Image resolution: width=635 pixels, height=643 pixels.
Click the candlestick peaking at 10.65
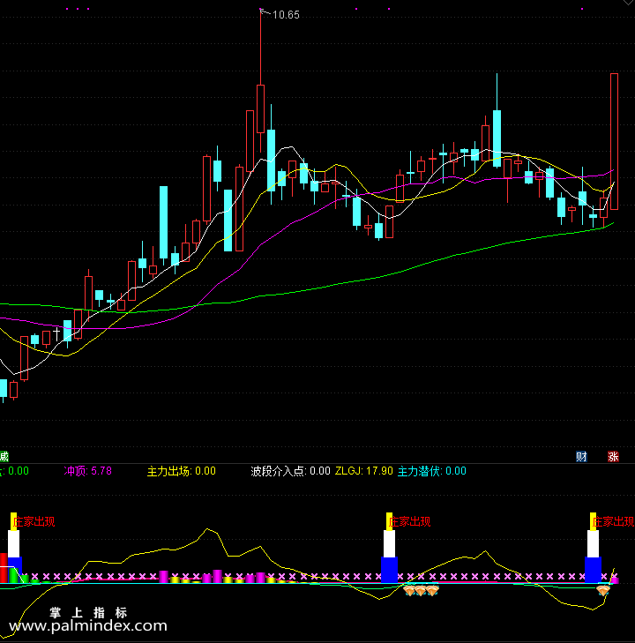click(260, 108)
